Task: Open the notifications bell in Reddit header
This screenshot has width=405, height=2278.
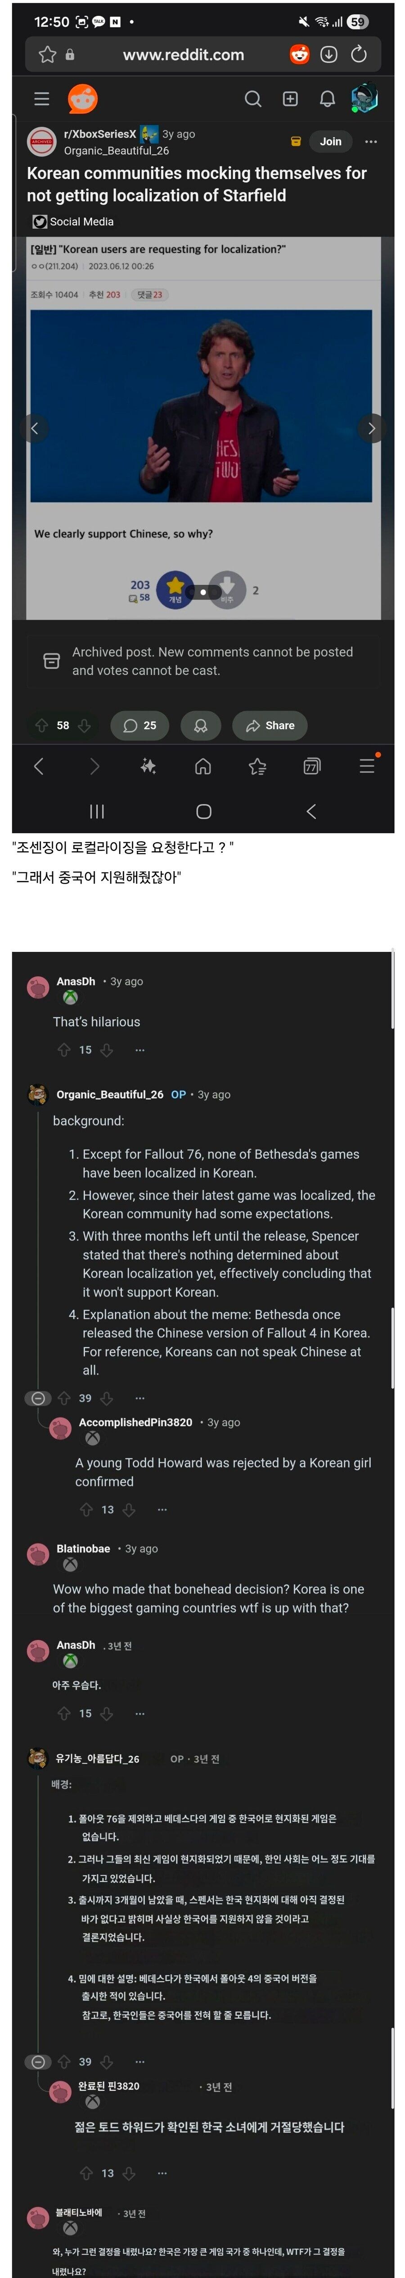Action: [326, 99]
